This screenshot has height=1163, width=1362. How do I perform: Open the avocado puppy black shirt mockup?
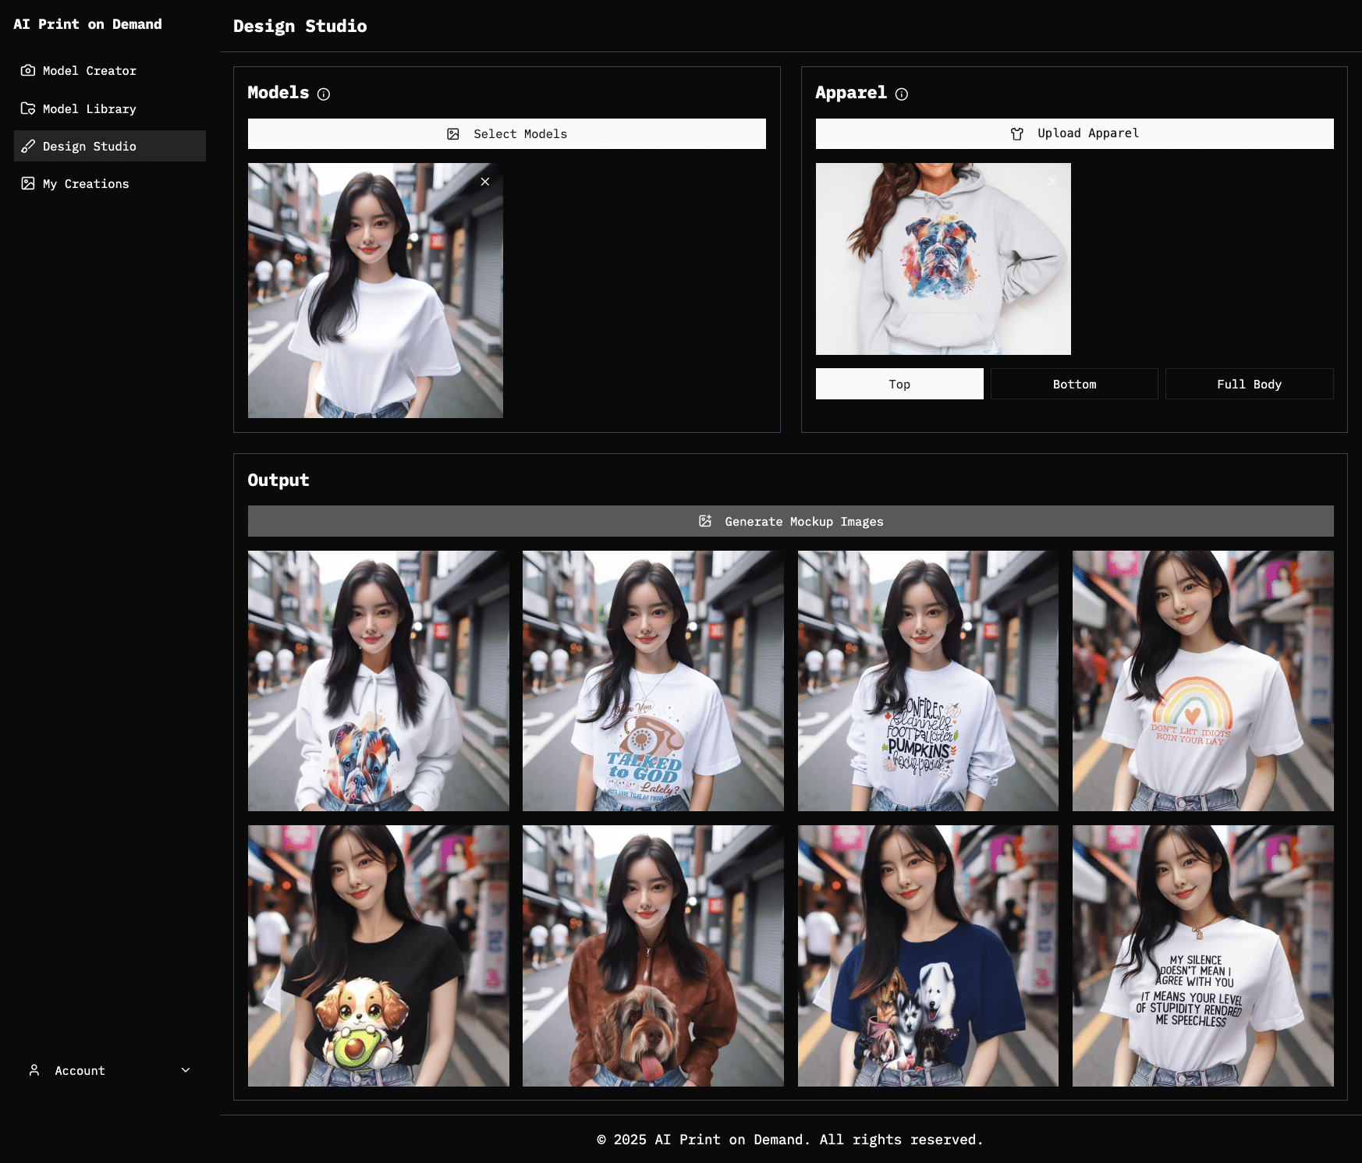(x=378, y=956)
